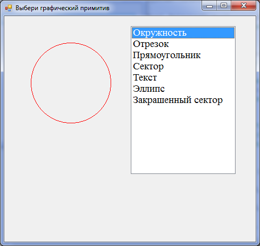Maximize the window

[x=224, y=6]
